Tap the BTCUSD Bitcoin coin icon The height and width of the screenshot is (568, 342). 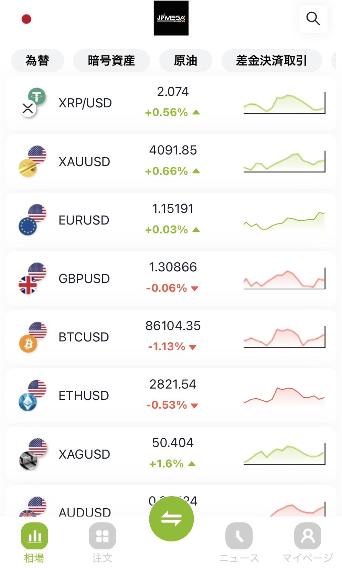(28, 344)
